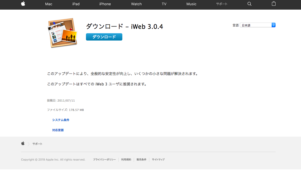
Task: Open the iPhone navigation menu item
Action: click(105, 4)
